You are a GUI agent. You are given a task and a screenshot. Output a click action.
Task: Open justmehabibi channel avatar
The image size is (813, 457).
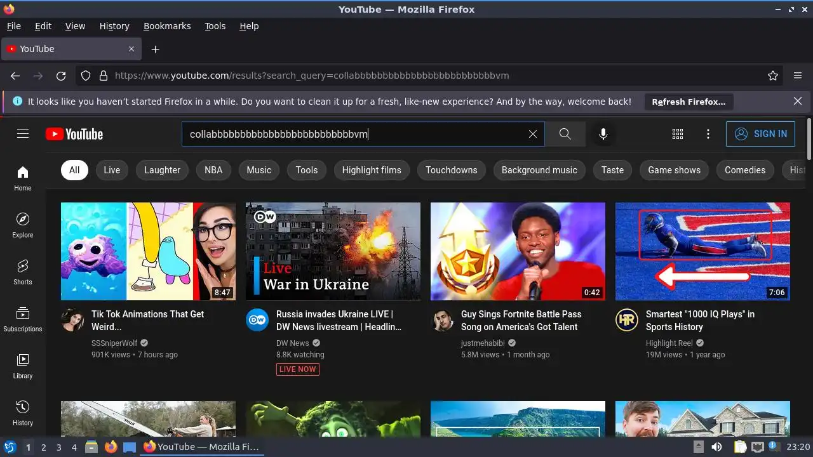[x=442, y=320]
